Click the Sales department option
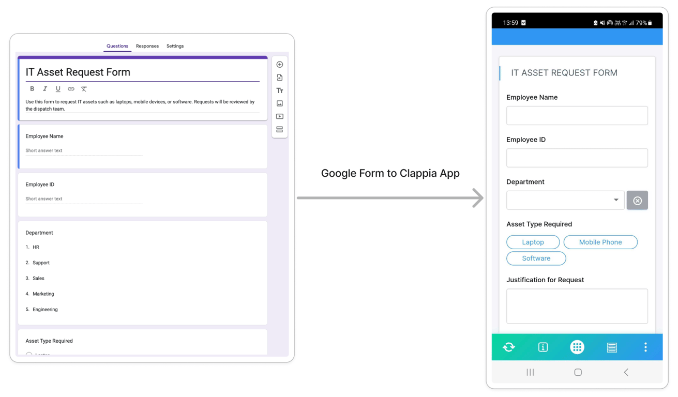This screenshot has height=397, width=678. coord(38,278)
